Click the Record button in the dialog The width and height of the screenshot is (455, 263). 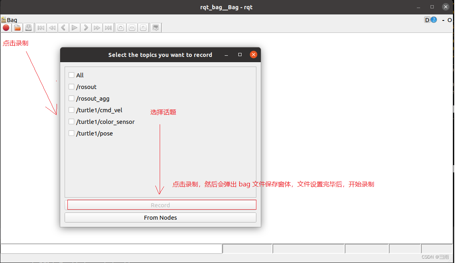pos(160,205)
